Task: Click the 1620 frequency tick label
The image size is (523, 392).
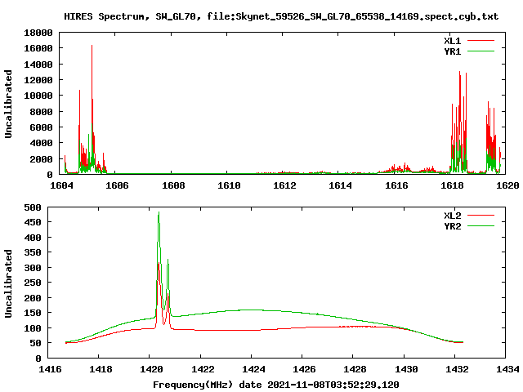Action: point(507,185)
